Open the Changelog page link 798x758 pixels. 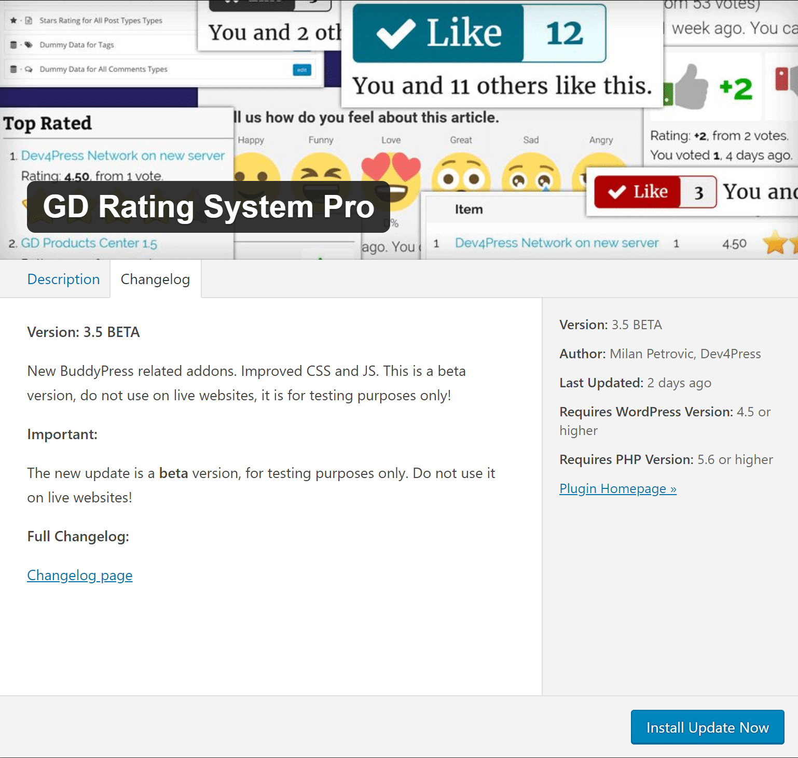coord(80,575)
